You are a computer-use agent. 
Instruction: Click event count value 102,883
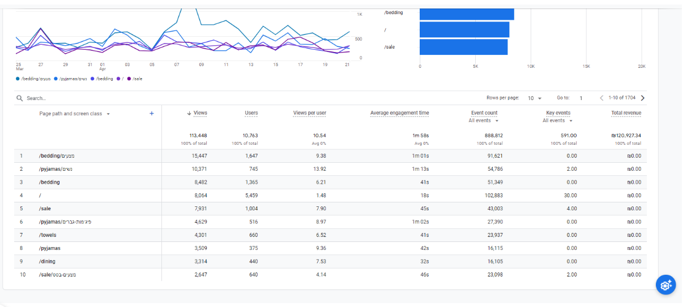(x=494, y=196)
